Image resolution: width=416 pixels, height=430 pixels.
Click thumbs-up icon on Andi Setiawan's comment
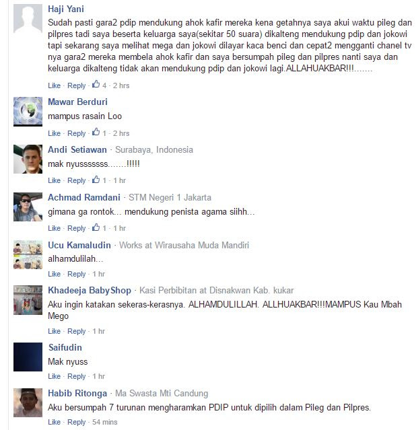[x=96, y=180]
